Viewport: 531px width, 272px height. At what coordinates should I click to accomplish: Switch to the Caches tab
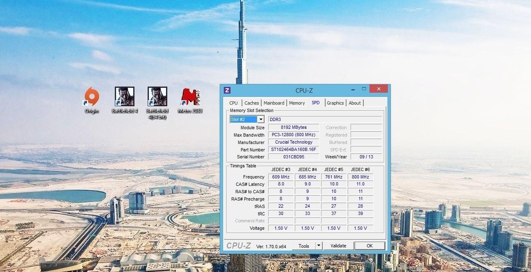point(252,103)
